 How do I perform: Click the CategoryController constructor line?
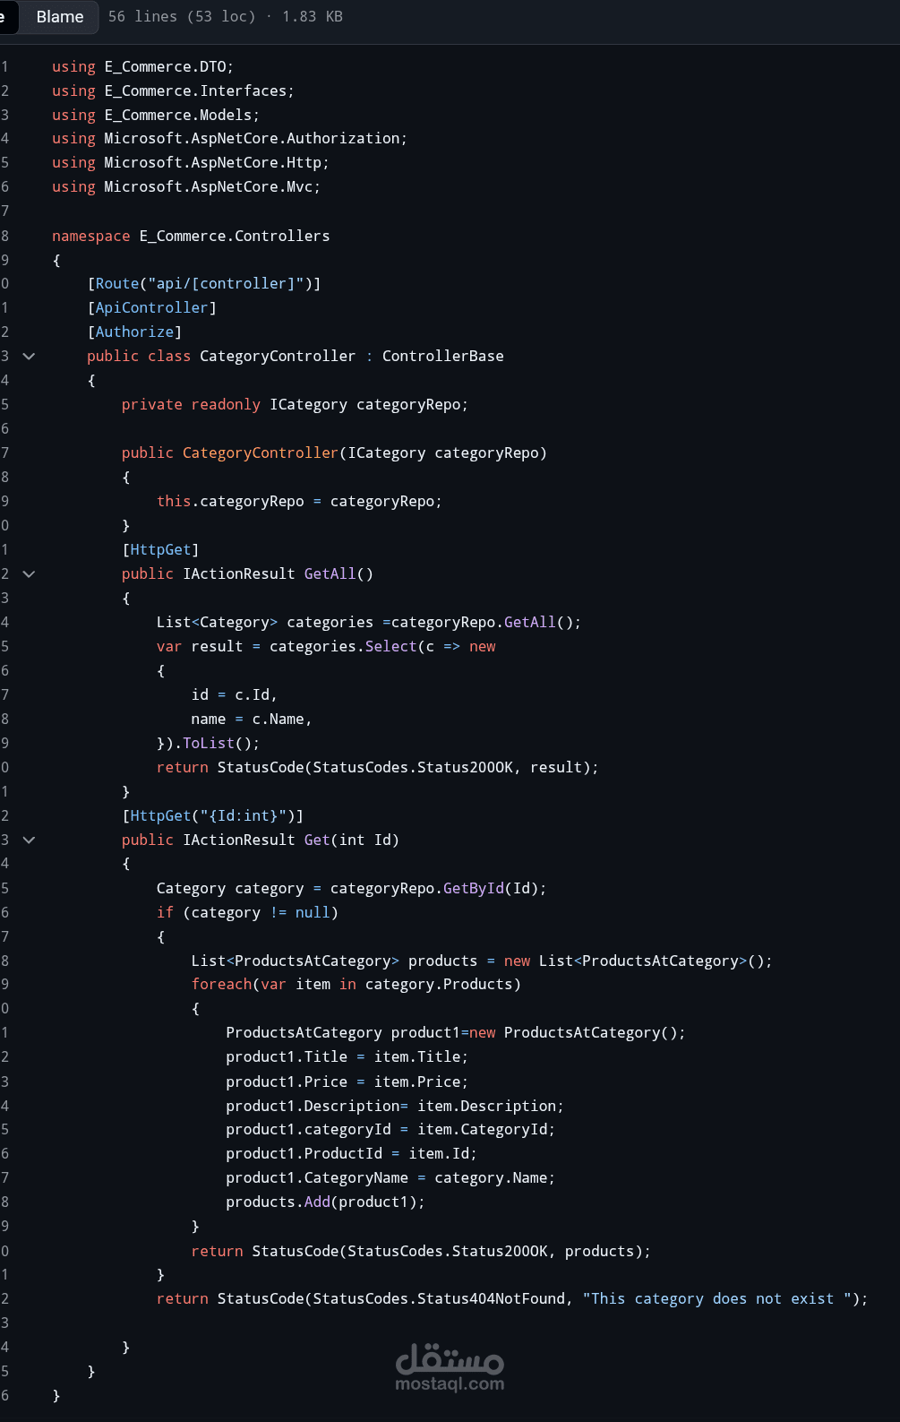click(334, 453)
